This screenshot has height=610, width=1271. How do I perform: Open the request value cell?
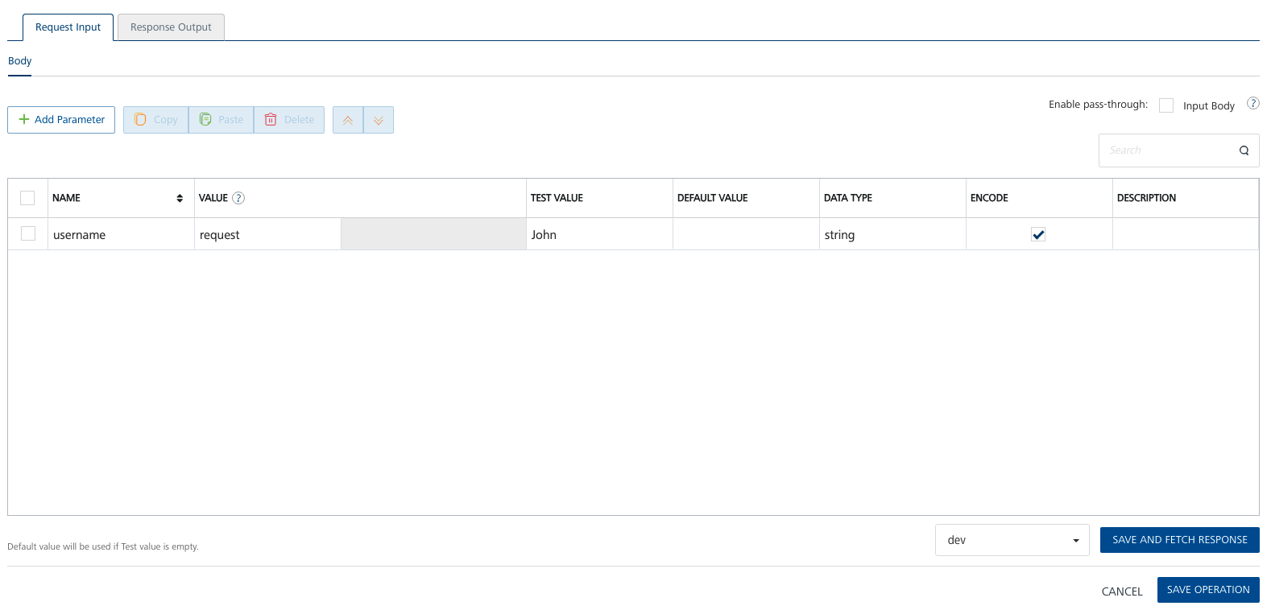[267, 234]
